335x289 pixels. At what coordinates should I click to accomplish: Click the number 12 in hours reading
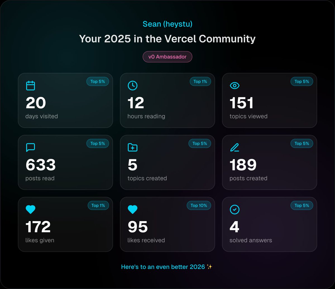[136, 103]
